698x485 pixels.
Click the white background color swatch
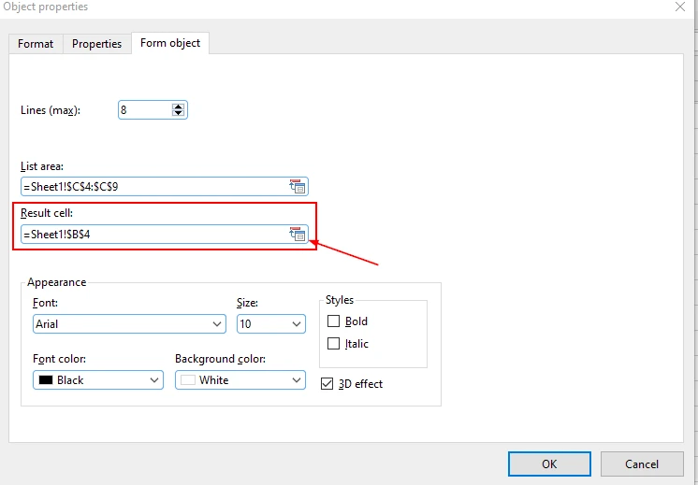coord(187,380)
